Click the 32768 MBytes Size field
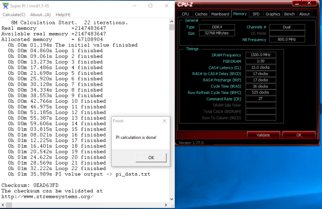Image resolution: width=322 pixels, height=209 pixels. click(217, 33)
